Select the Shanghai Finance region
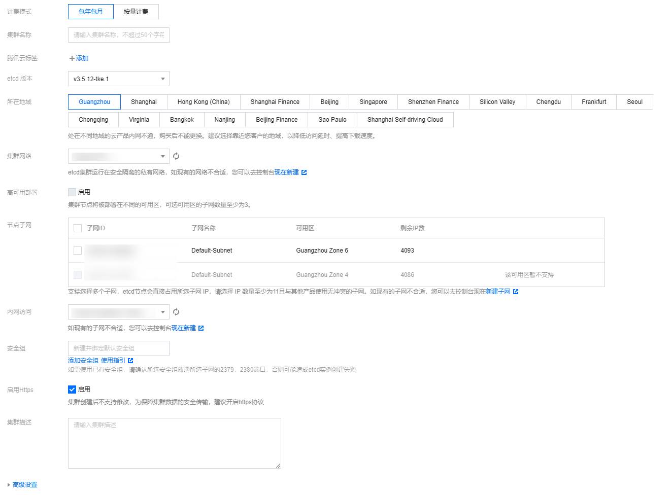 [x=275, y=102]
